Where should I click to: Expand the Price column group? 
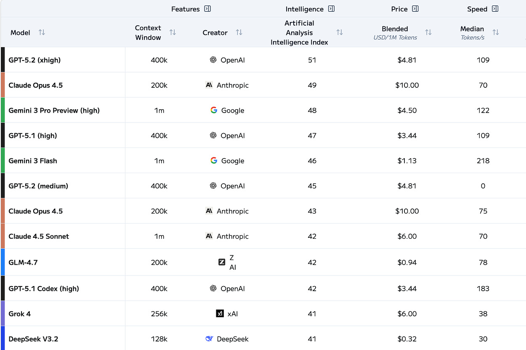pos(415,9)
